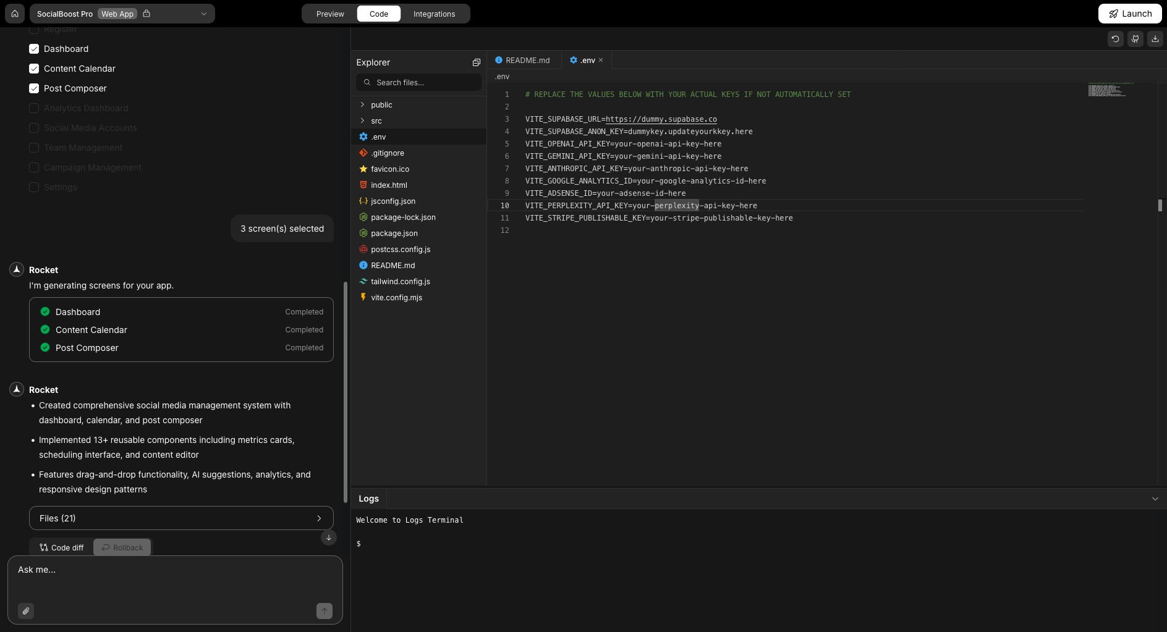1167x632 pixels.
Task: Uncheck the Dashboard screen checkbox
Action: click(34, 48)
